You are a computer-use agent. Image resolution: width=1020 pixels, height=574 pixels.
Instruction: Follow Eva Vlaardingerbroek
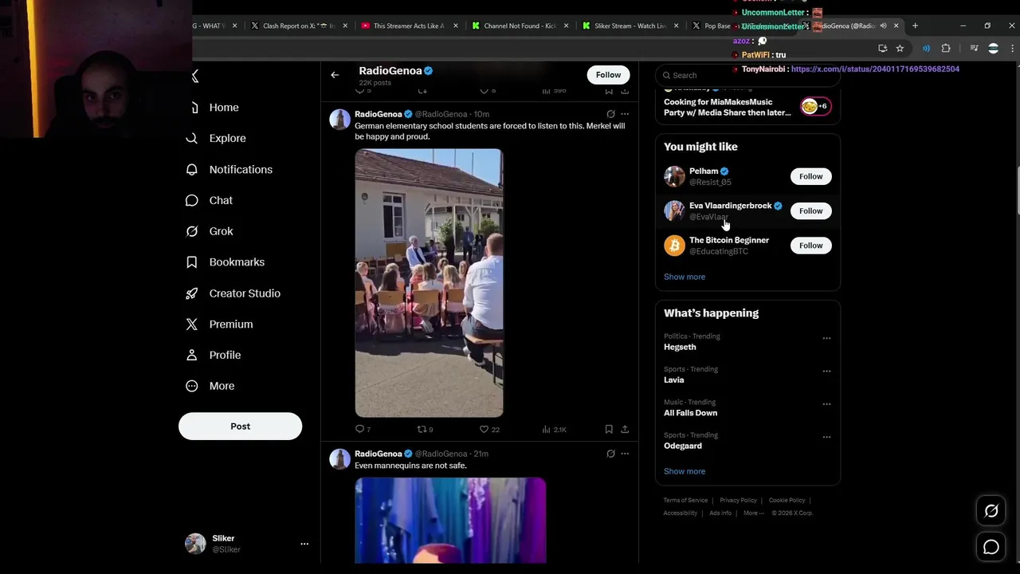(810, 211)
